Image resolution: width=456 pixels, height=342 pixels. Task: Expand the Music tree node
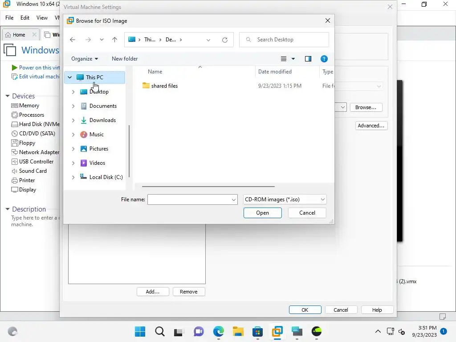click(73, 134)
